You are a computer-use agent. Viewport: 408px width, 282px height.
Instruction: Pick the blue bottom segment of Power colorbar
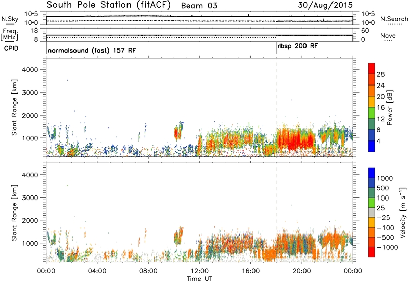(x=372, y=146)
